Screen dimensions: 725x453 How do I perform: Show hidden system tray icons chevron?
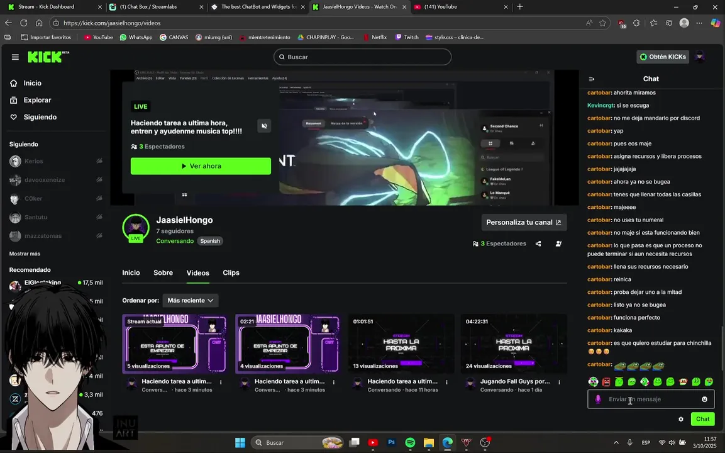(616, 443)
